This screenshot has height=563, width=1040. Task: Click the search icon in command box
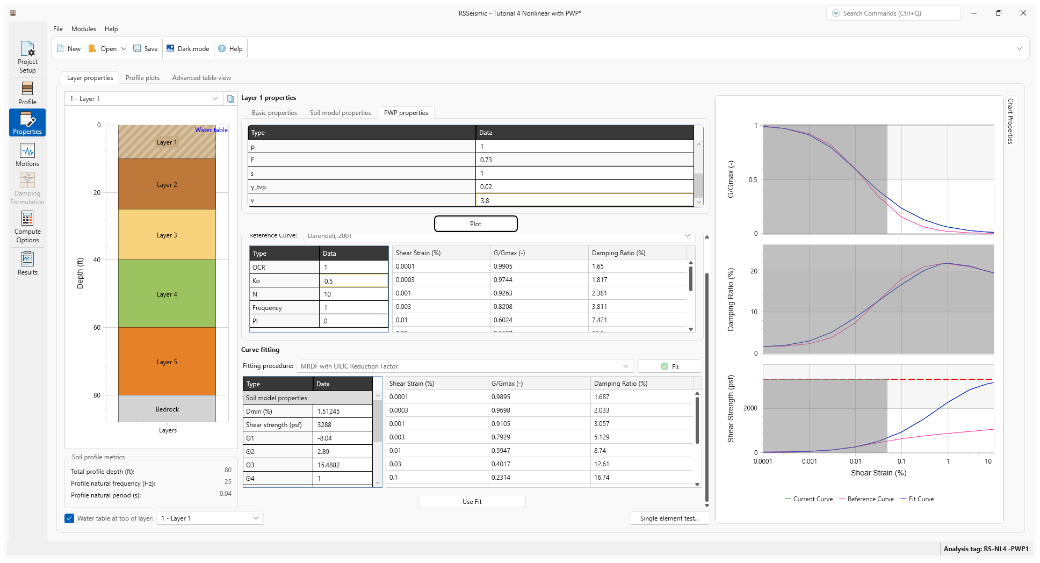point(836,13)
